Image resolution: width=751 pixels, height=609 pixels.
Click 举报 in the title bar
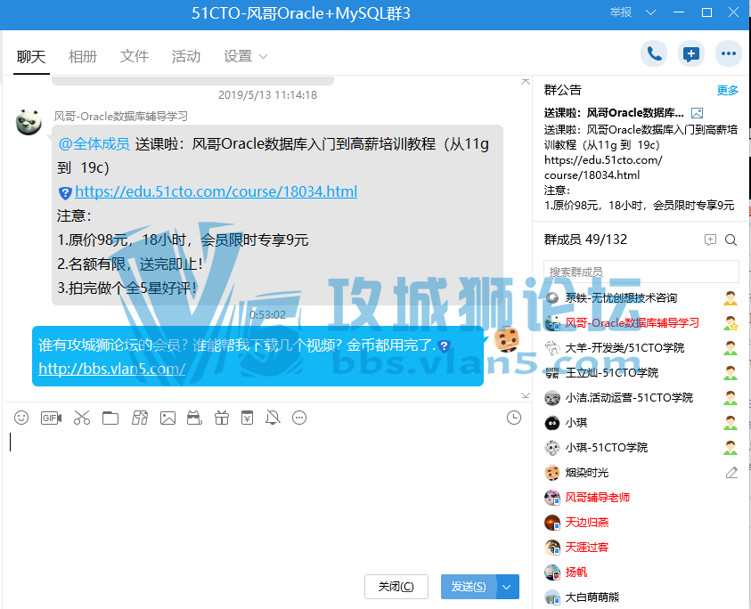click(621, 12)
